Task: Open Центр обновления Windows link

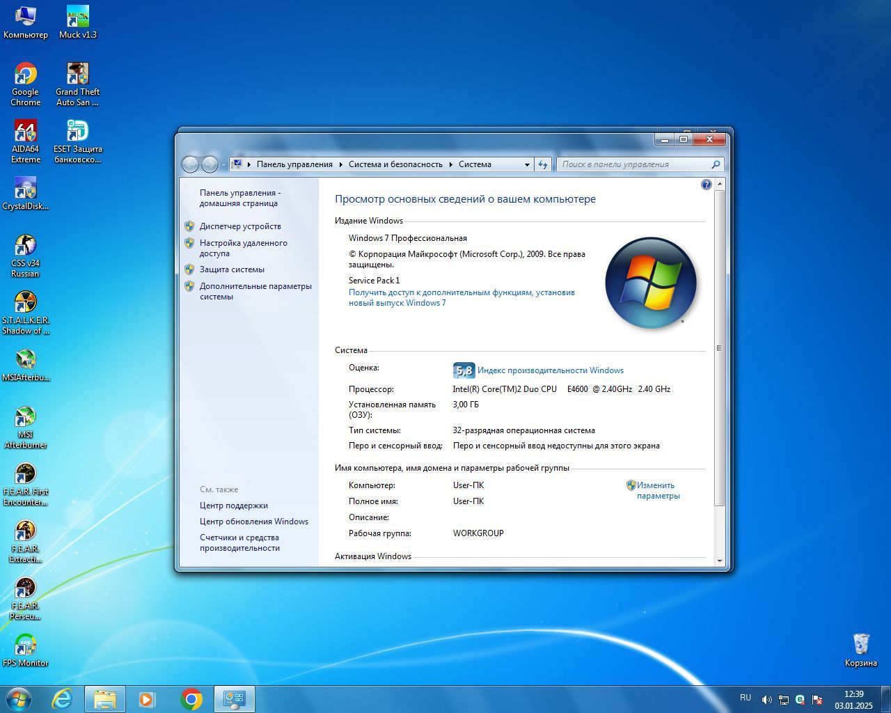Action: click(254, 522)
